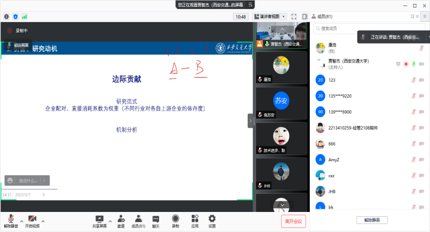430x232 pixels.
Task: Collapse the video strip with side arrow
Action: click(250, 121)
